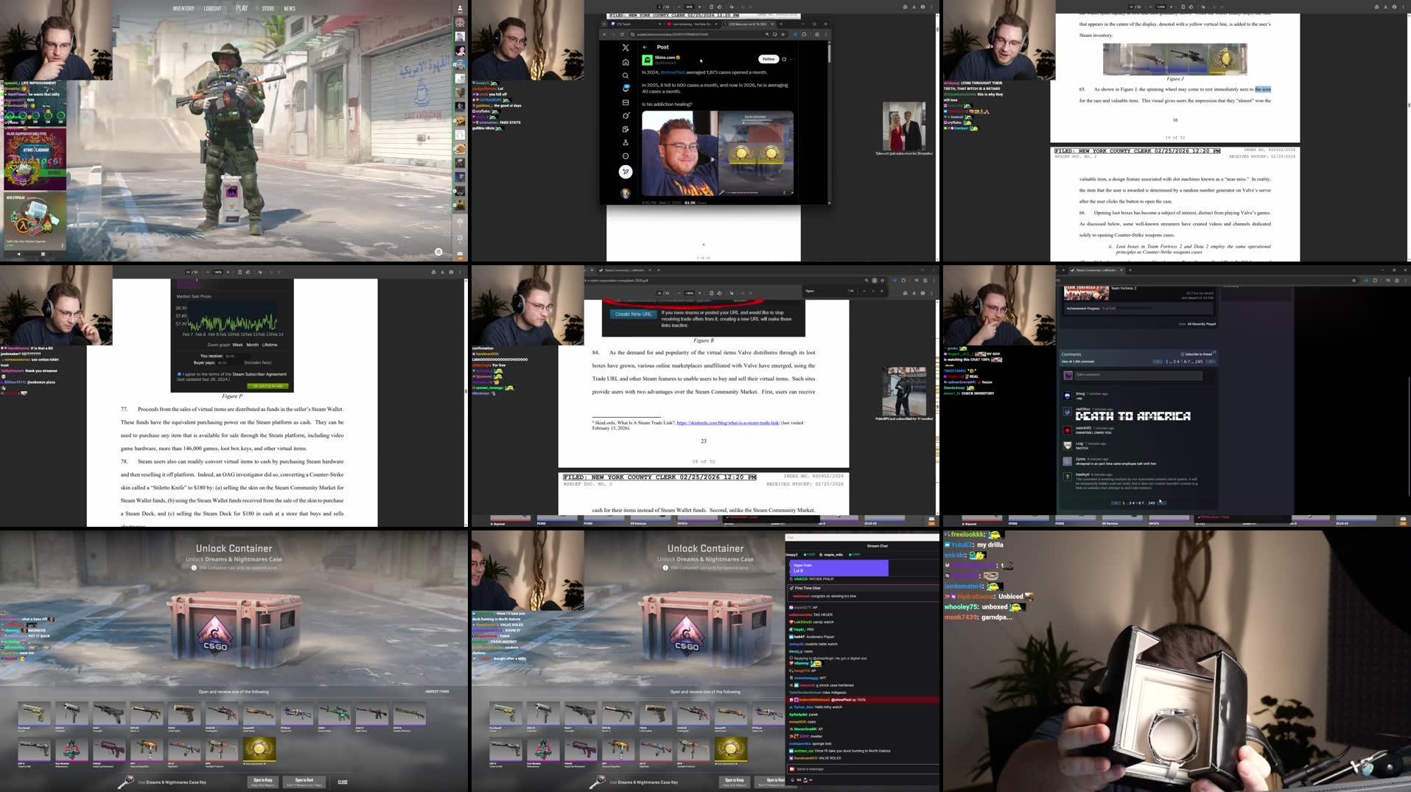Click the Hype Train progress bar in Twitch chat

840,569
